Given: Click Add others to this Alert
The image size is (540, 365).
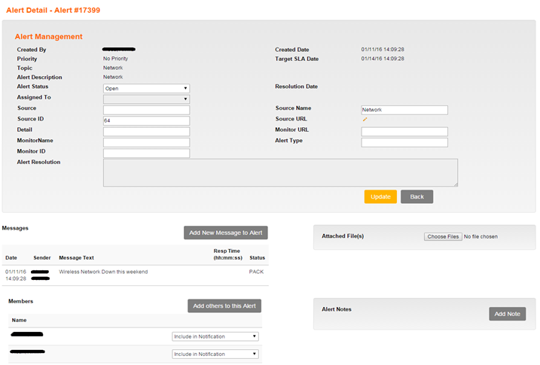Looking at the screenshot, I should [x=224, y=306].
